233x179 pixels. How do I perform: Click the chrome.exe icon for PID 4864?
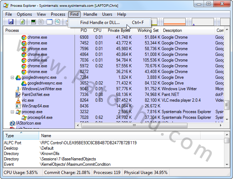(24, 55)
